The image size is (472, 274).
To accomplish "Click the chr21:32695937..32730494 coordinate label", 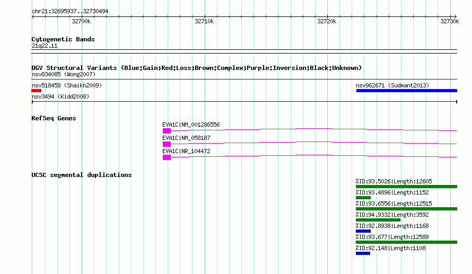I will [x=70, y=11].
